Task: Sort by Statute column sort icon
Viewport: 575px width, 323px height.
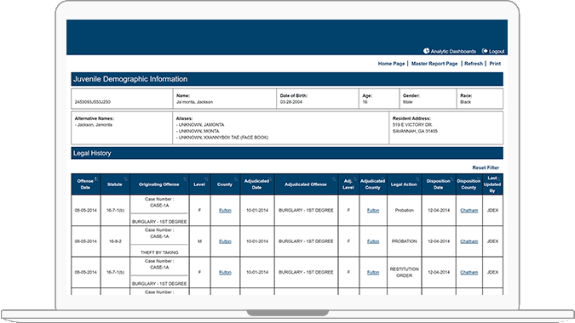Action: tap(126, 178)
